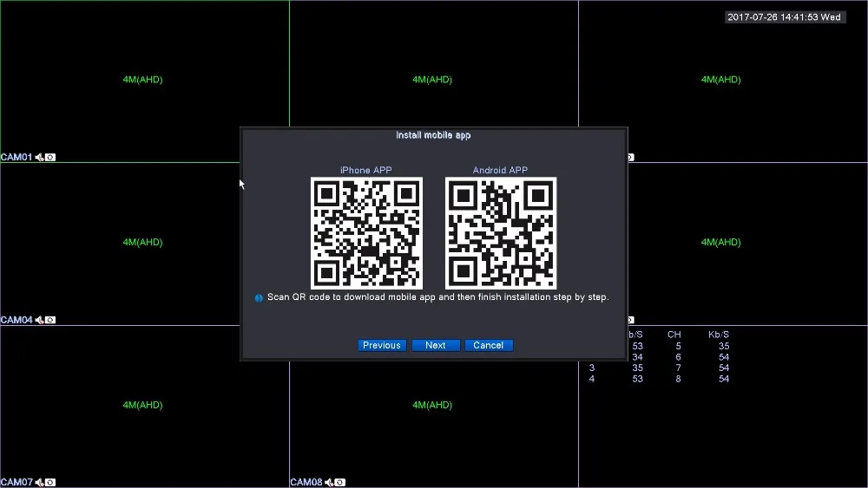Click the date and time stamp overlay
Viewport: 868px width, 488px height.
click(785, 17)
